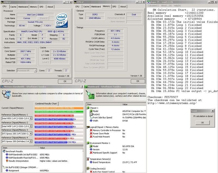Confirm the PI calculation is done dialog
This screenshot has width=218, height=173.
(x=202, y=123)
